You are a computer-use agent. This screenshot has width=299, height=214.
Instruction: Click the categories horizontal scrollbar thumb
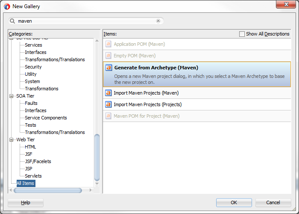click(47, 190)
